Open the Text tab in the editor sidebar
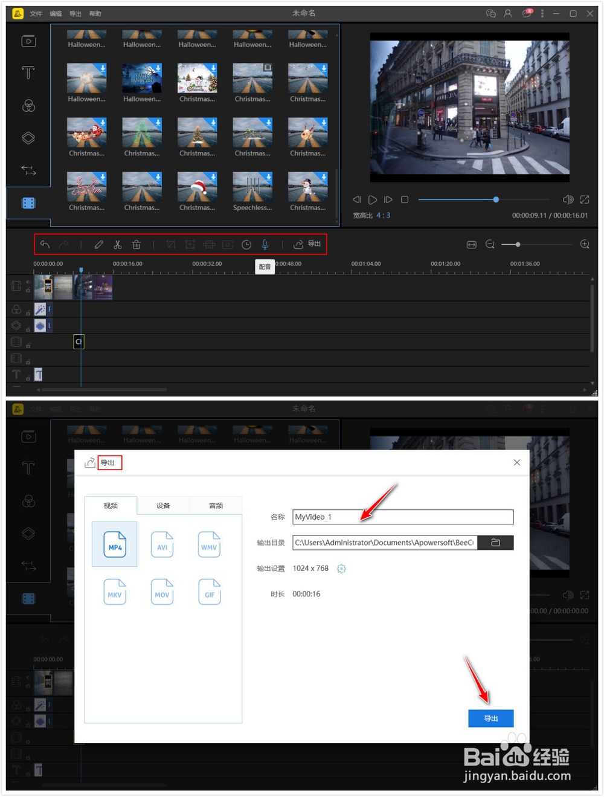Screen dimensions: 604x797 point(28,73)
